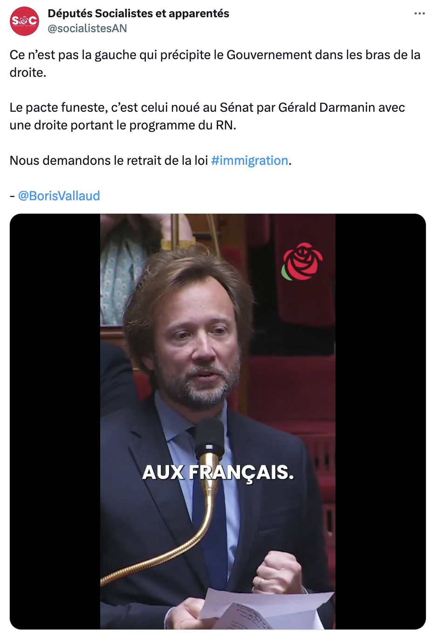Open the Députés Socialistes et apparentés profile name
Screen dimensions: 438x636
coord(138,14)
